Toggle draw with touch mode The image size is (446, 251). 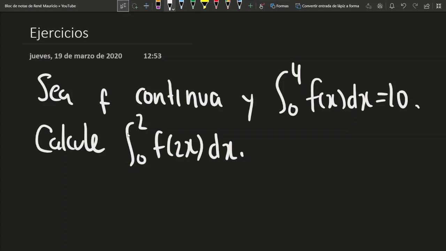tap(262, 6)
